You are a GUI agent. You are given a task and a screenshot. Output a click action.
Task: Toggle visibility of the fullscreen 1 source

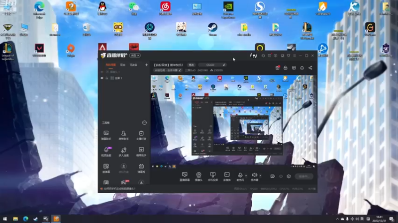pos(102,78)
